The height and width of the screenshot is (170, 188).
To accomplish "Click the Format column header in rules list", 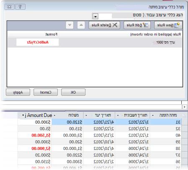I will 51,34.
